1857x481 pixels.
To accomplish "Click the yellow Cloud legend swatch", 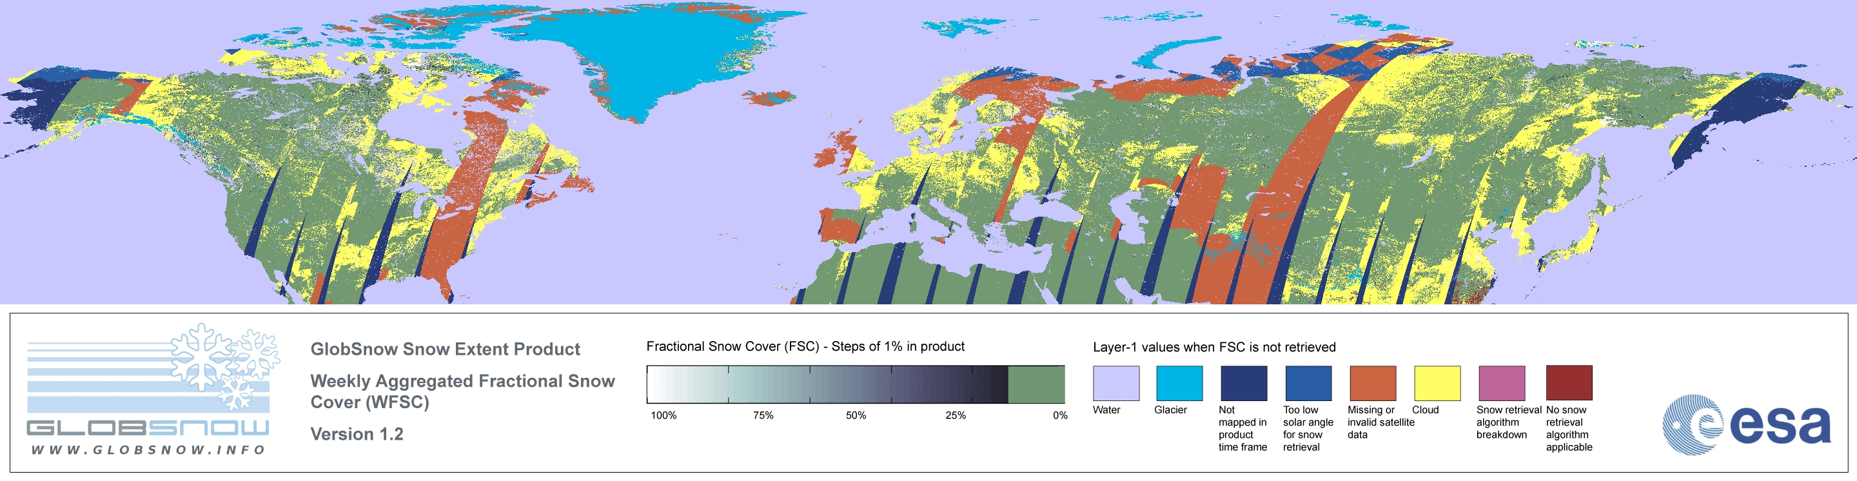I will pos(1437,383).
